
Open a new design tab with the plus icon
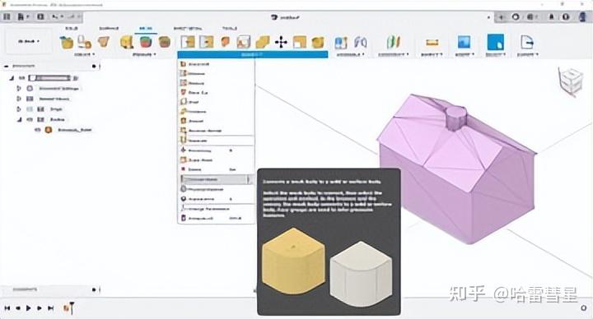point(501,17)
